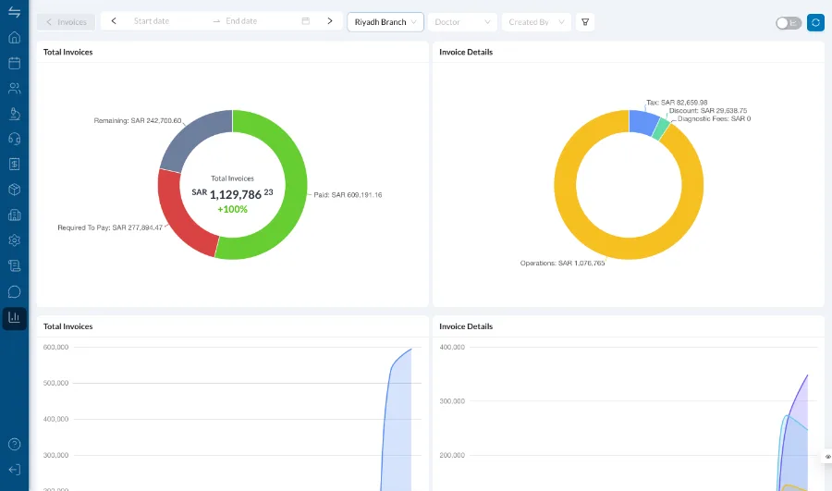The image size is (832, 491).
Task: Click the +100% growth indicator
Action: tap(232, 209)
